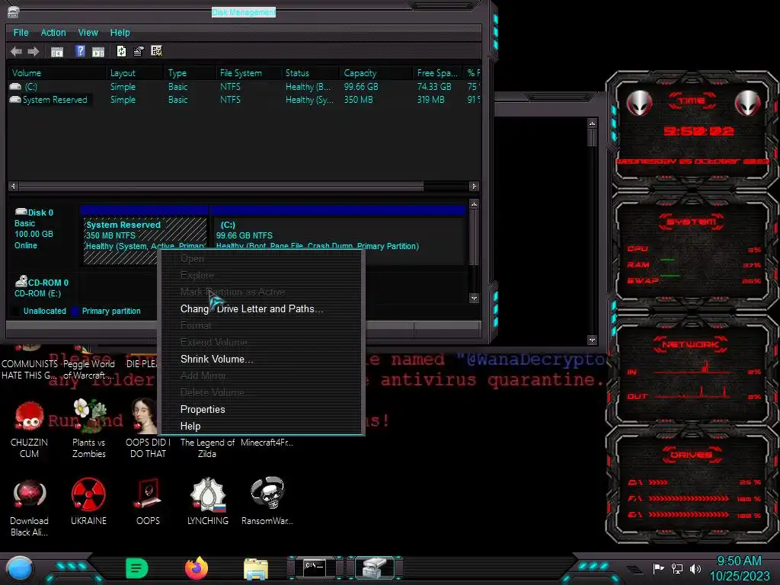Click the 319 MB free space cell
Image resolution: width=780 pixels, height=585 pixels.
pos(431,100)
